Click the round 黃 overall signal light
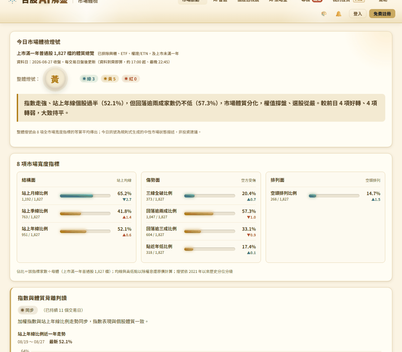 [x=55, y=79]
